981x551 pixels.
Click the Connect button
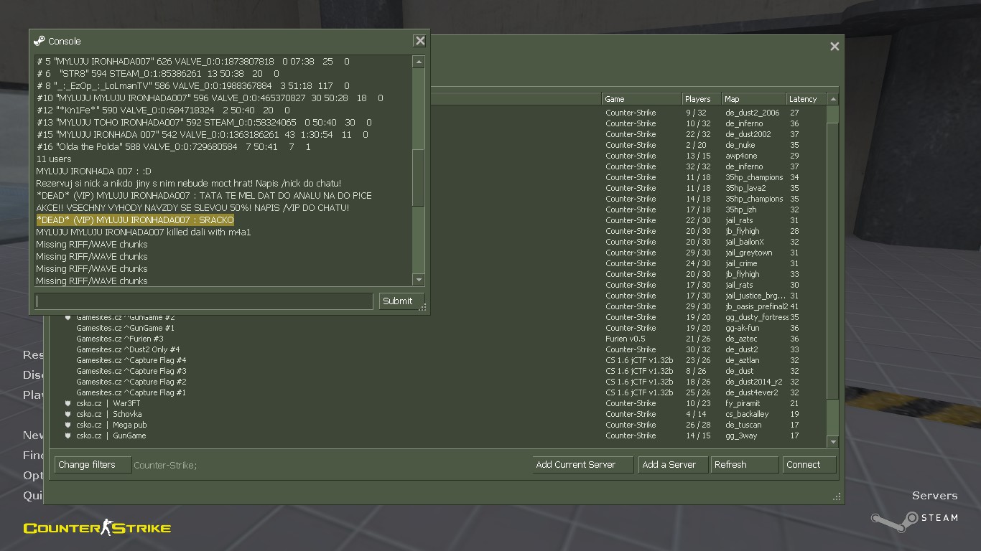tap(809, 465)
